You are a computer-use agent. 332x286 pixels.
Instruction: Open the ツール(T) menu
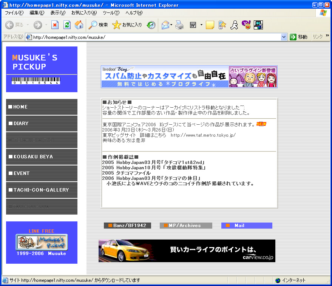point(111,13)
